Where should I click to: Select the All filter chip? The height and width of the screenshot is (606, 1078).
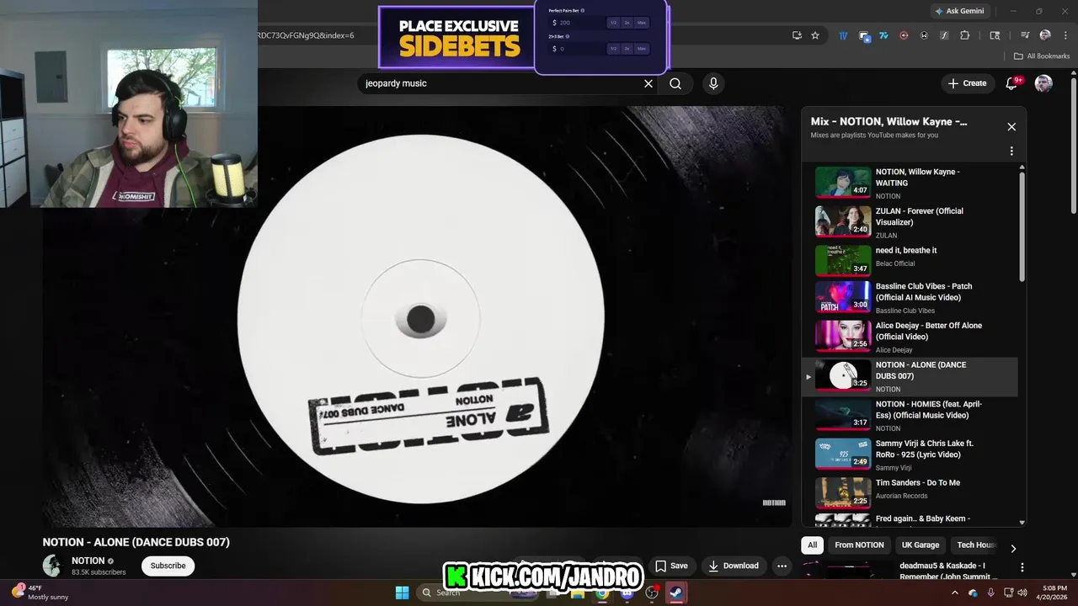tap(812, 545)
